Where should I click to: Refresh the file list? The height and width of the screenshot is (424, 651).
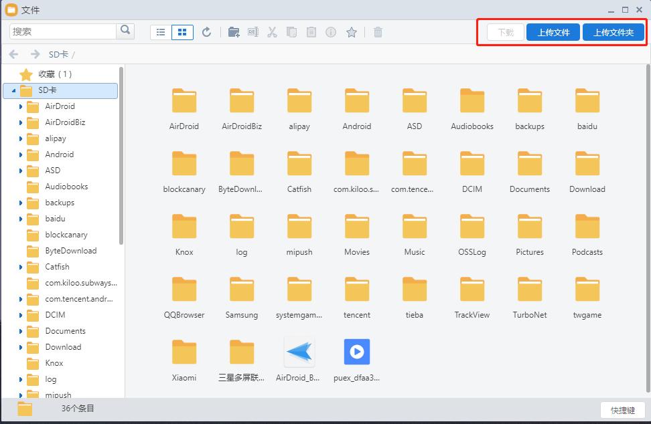click(x=206, y=32)
